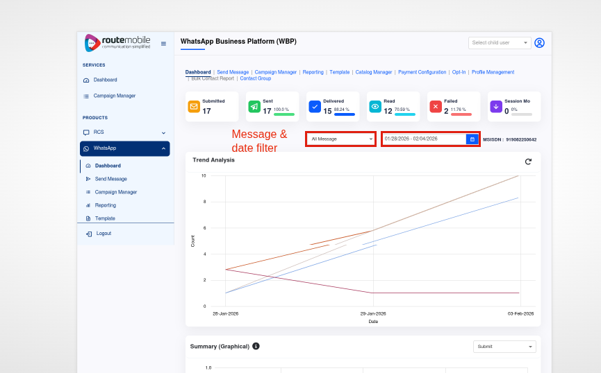The width and height of the screenshot is (601, 373).
Task: Open the Template tab in top navigation
Action: pos(340,72)
